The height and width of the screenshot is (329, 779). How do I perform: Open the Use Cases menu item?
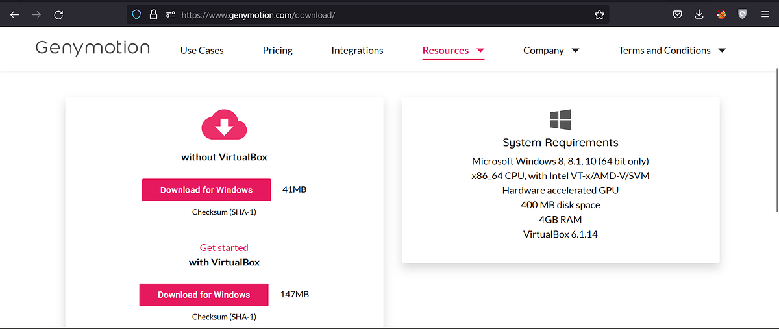tap(202, 50)
